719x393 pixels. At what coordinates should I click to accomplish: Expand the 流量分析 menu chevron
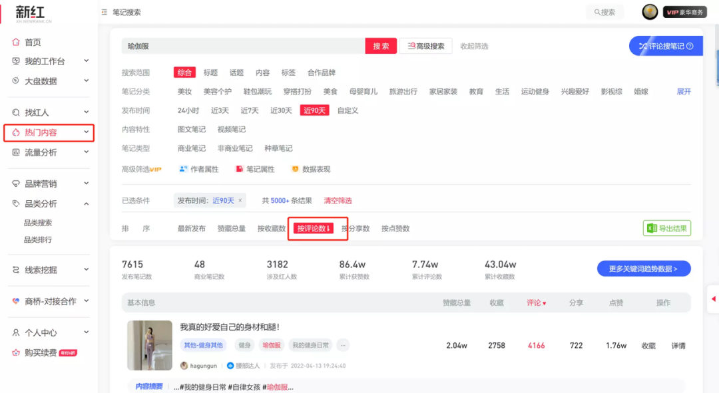[86, 152]
